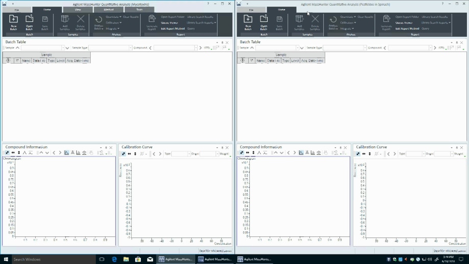Switch to the View tab in Mycotoxins window
Image resolution: width=469 pixels, height=264 pixels.
(x=77, y=10)
